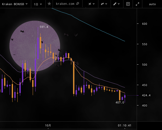The image size is (162, 130).
Task: Click the 407.0 low price label
Action: coord(120,102)
